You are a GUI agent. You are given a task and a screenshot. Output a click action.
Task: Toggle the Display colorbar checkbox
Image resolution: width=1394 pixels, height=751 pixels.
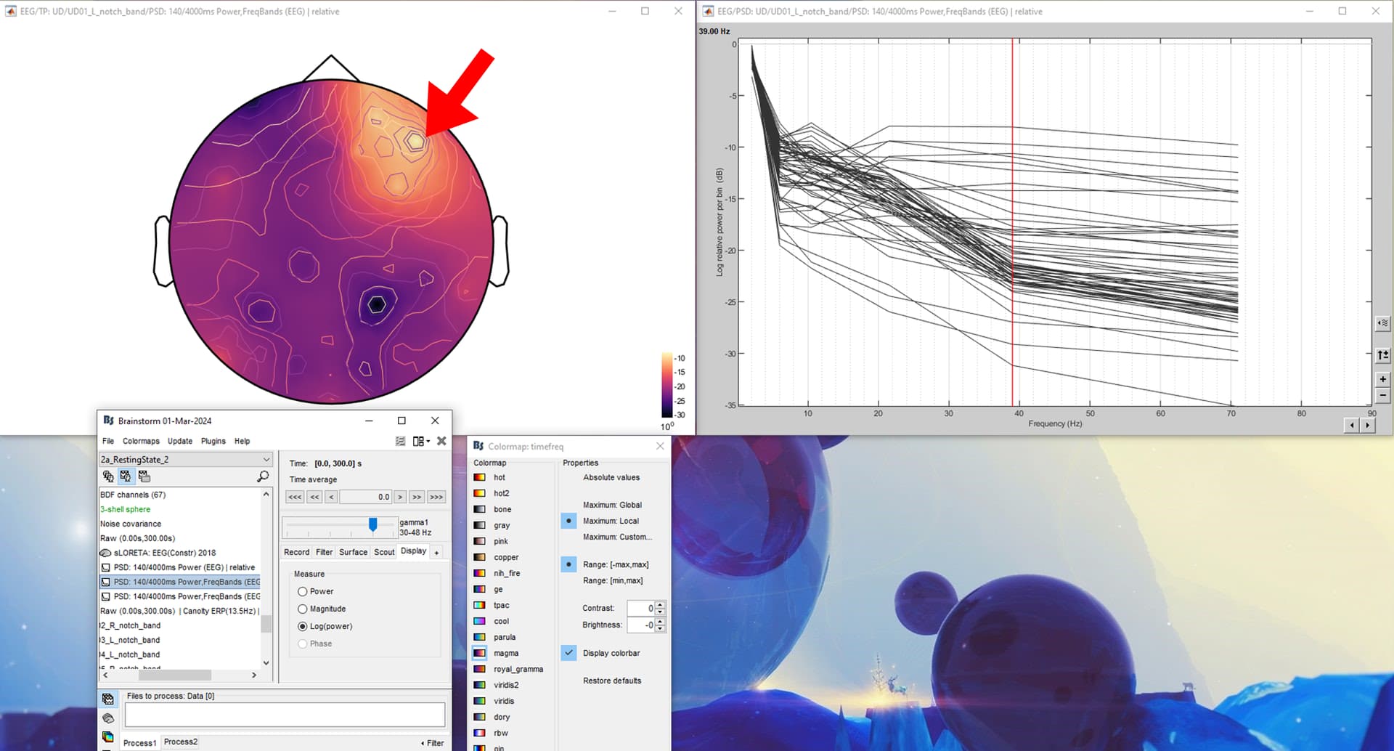[x=569, y=653]
